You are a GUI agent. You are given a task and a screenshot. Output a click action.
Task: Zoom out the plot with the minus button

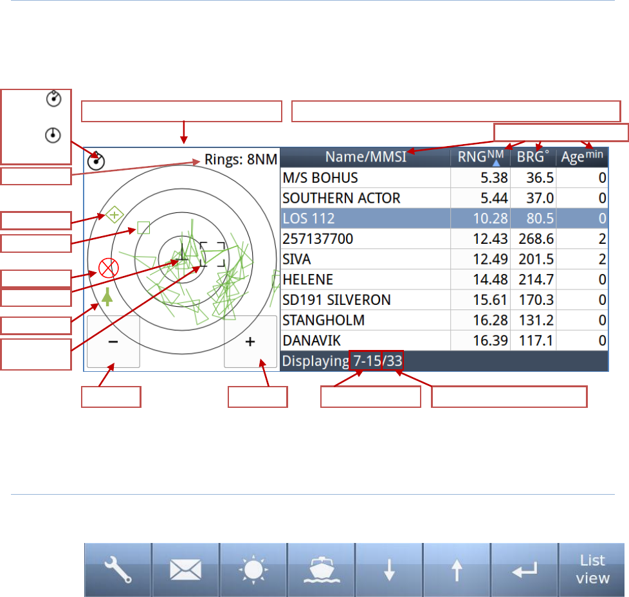tap(114, 342)
